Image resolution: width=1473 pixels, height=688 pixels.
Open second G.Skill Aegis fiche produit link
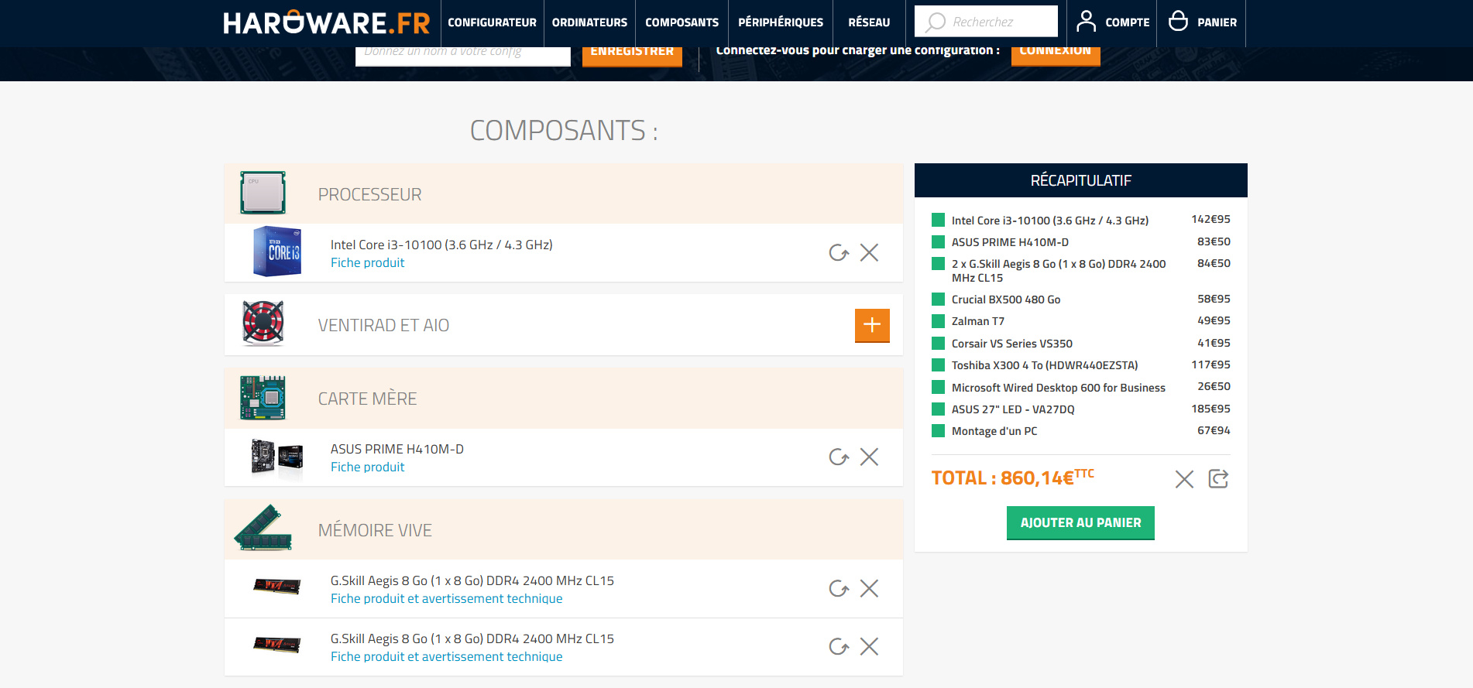point(446,657)
